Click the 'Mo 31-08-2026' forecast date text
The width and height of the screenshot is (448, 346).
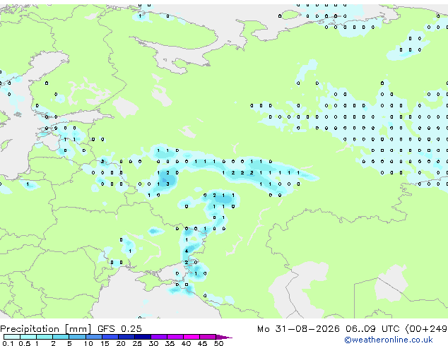tap(298, 329)
